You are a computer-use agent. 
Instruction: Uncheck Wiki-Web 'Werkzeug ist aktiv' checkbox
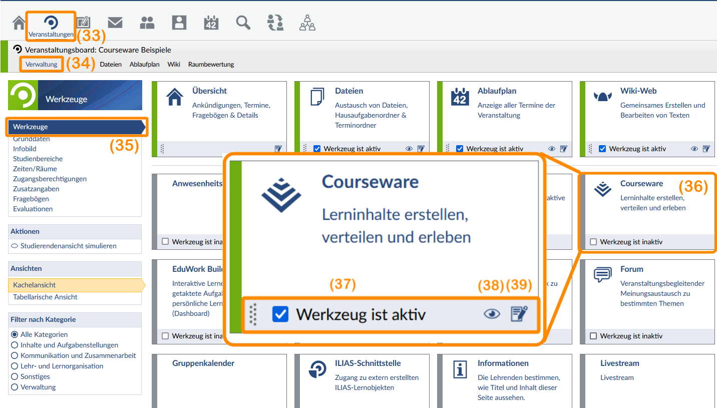(x=602, y=149)
